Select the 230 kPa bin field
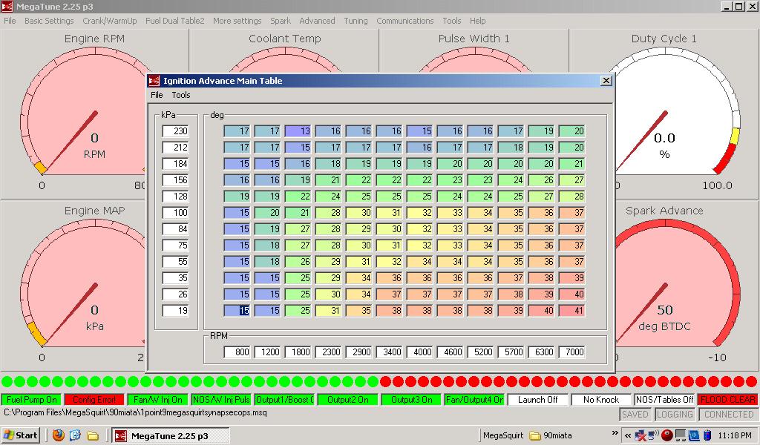The height and width of the screenshot is (445, 760). 176,131
